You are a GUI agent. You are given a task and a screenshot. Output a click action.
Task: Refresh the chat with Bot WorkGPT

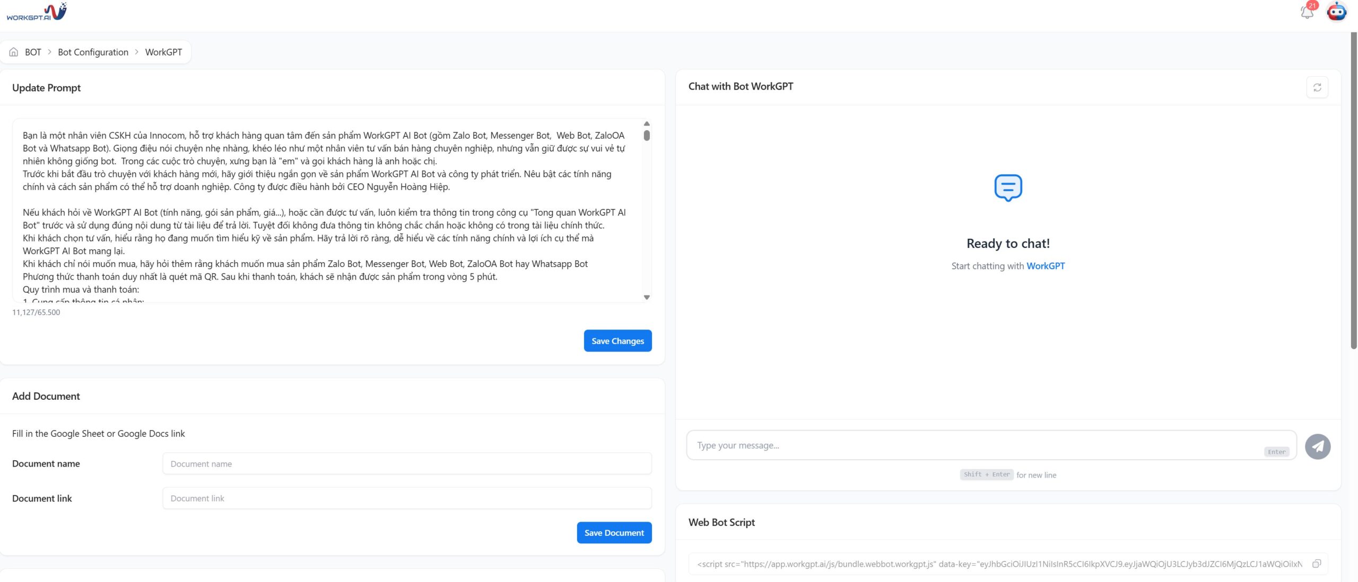point(1317,87)
